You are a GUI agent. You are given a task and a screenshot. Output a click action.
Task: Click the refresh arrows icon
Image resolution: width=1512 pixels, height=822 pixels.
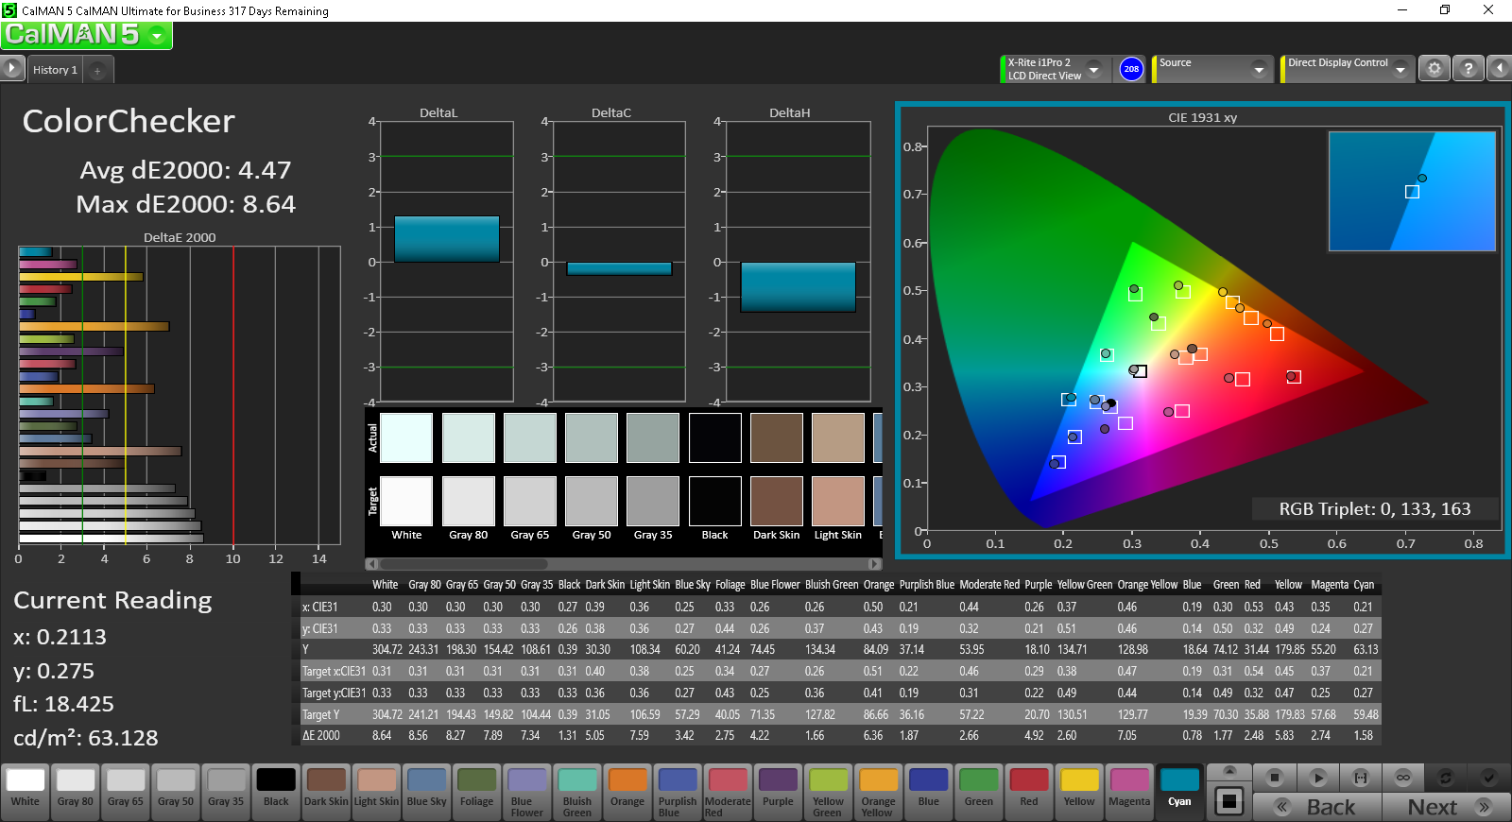1446,778
